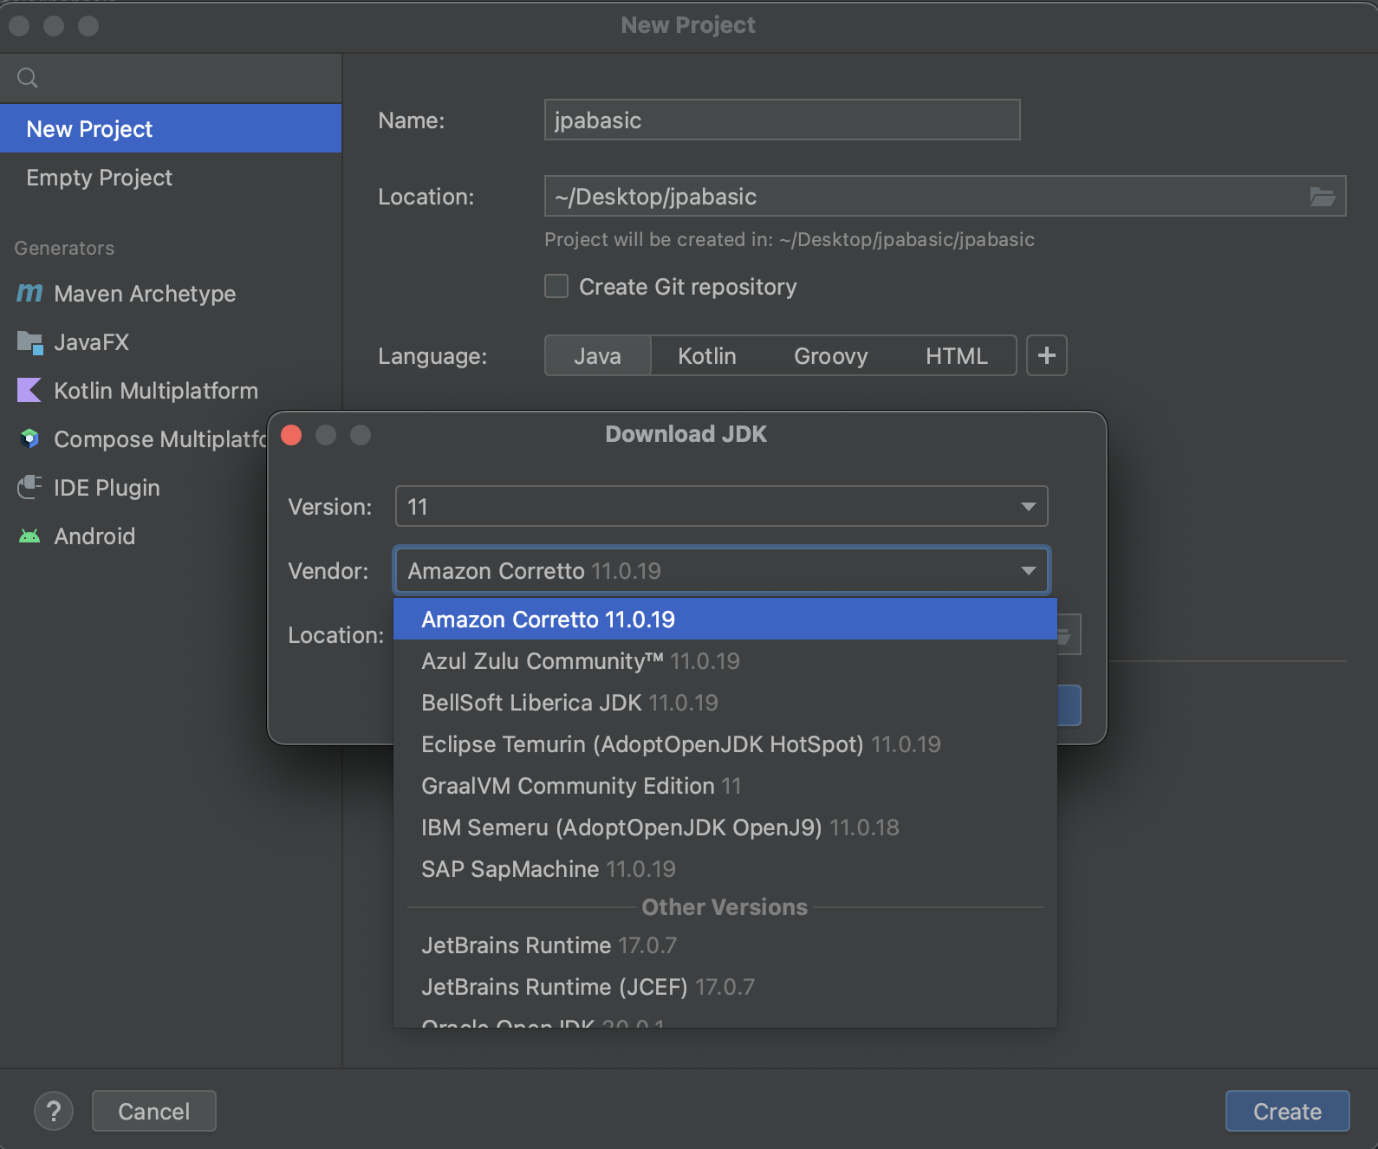1378x1149 pixels.
Task: Open IDE Plugin generator entry
Action: coord(134,488)
